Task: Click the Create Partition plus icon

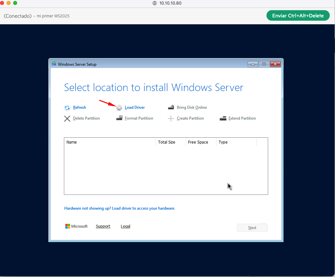Action: click(171, 118)
